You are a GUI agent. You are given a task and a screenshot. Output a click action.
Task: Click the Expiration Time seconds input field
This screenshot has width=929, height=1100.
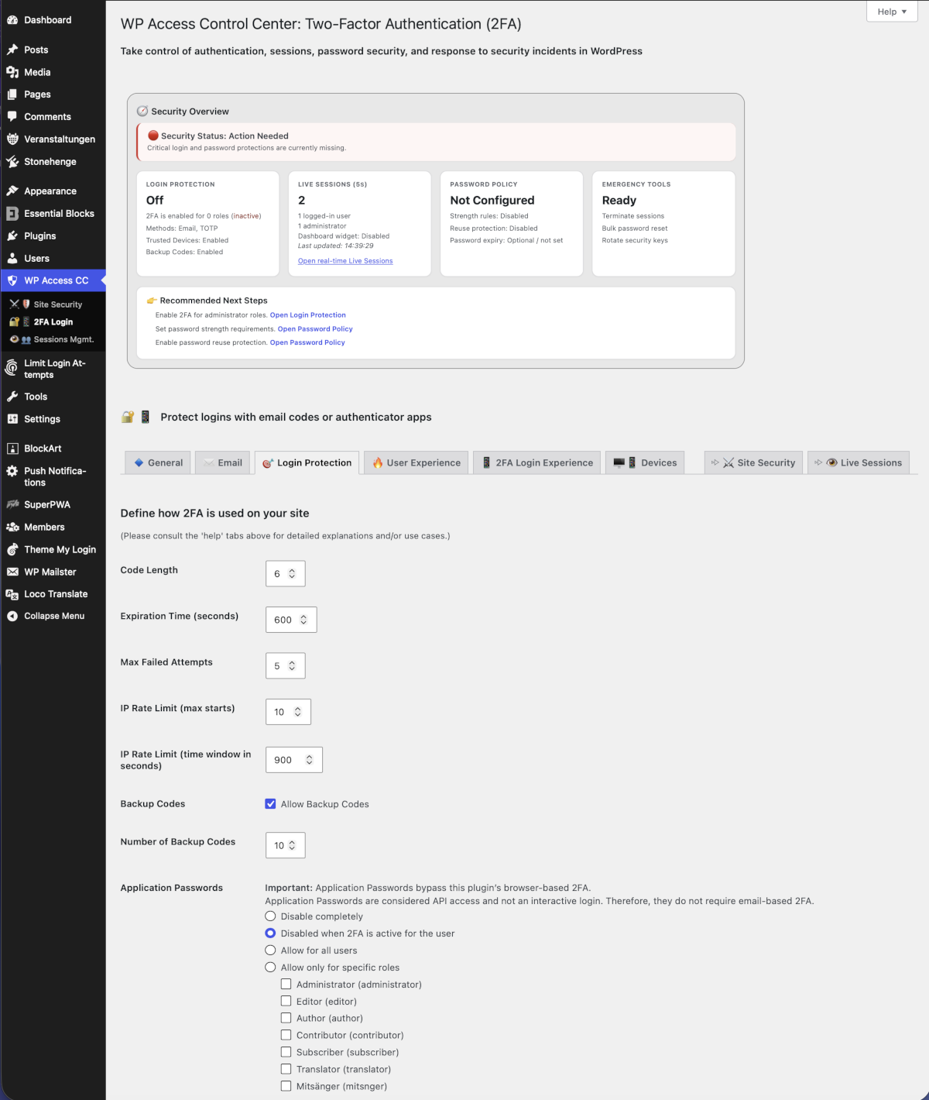click(283, 620)
